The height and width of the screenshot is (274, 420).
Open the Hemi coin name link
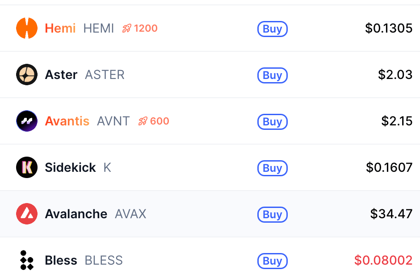[60, 29]
